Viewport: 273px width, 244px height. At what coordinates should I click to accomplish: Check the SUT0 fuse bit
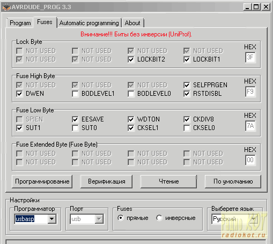pyautogui.click(x=75, y=128)
